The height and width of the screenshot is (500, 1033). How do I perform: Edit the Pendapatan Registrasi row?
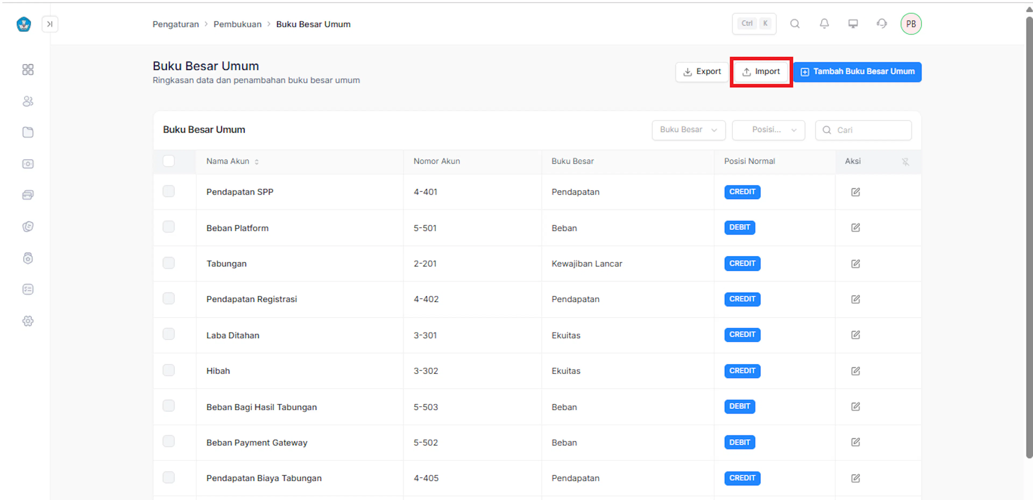855,299
